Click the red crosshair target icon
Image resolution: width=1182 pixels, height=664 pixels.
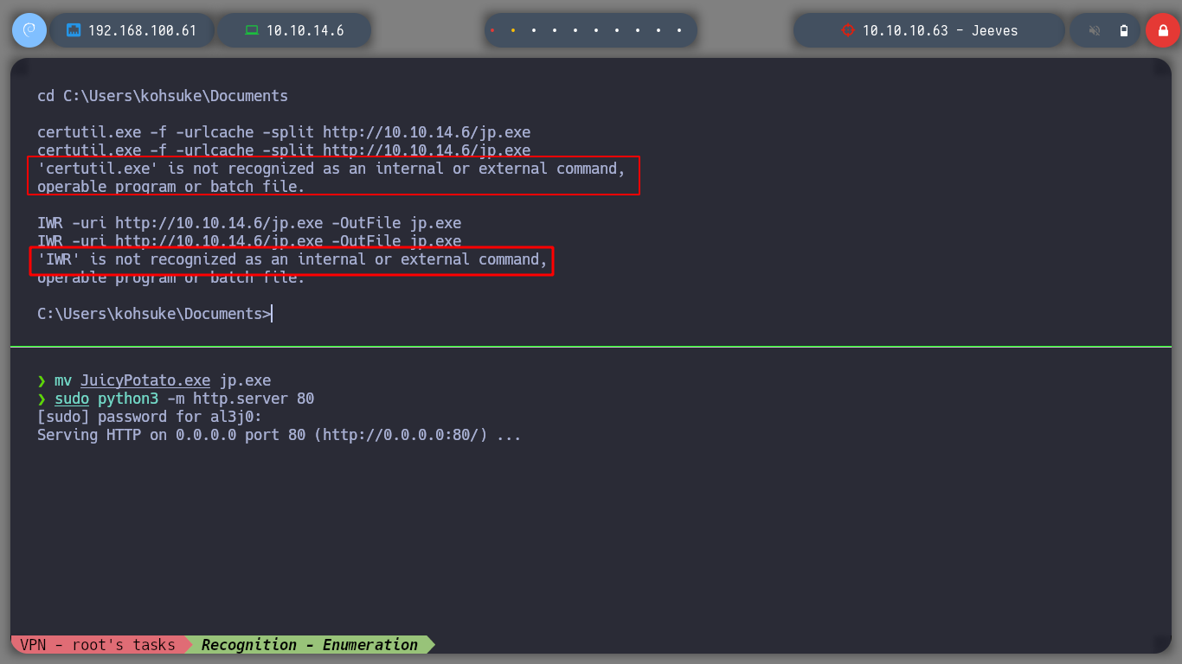(x=847, y=30)
